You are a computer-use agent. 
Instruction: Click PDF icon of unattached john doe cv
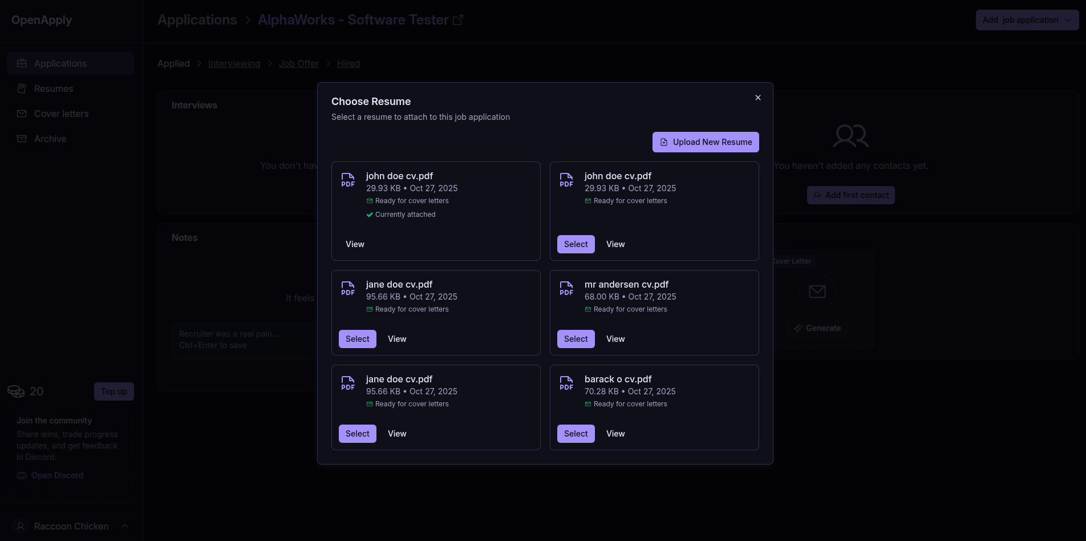(566, 180)
